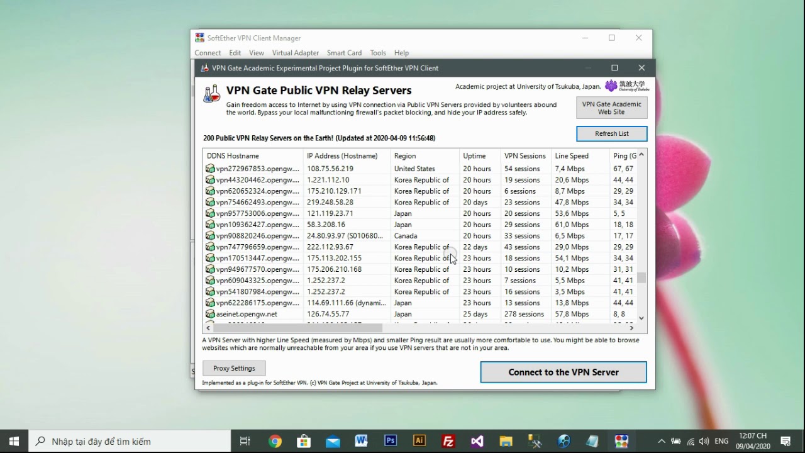Open the Smart Card menu
805x453 pixels.
coord(344,53)
